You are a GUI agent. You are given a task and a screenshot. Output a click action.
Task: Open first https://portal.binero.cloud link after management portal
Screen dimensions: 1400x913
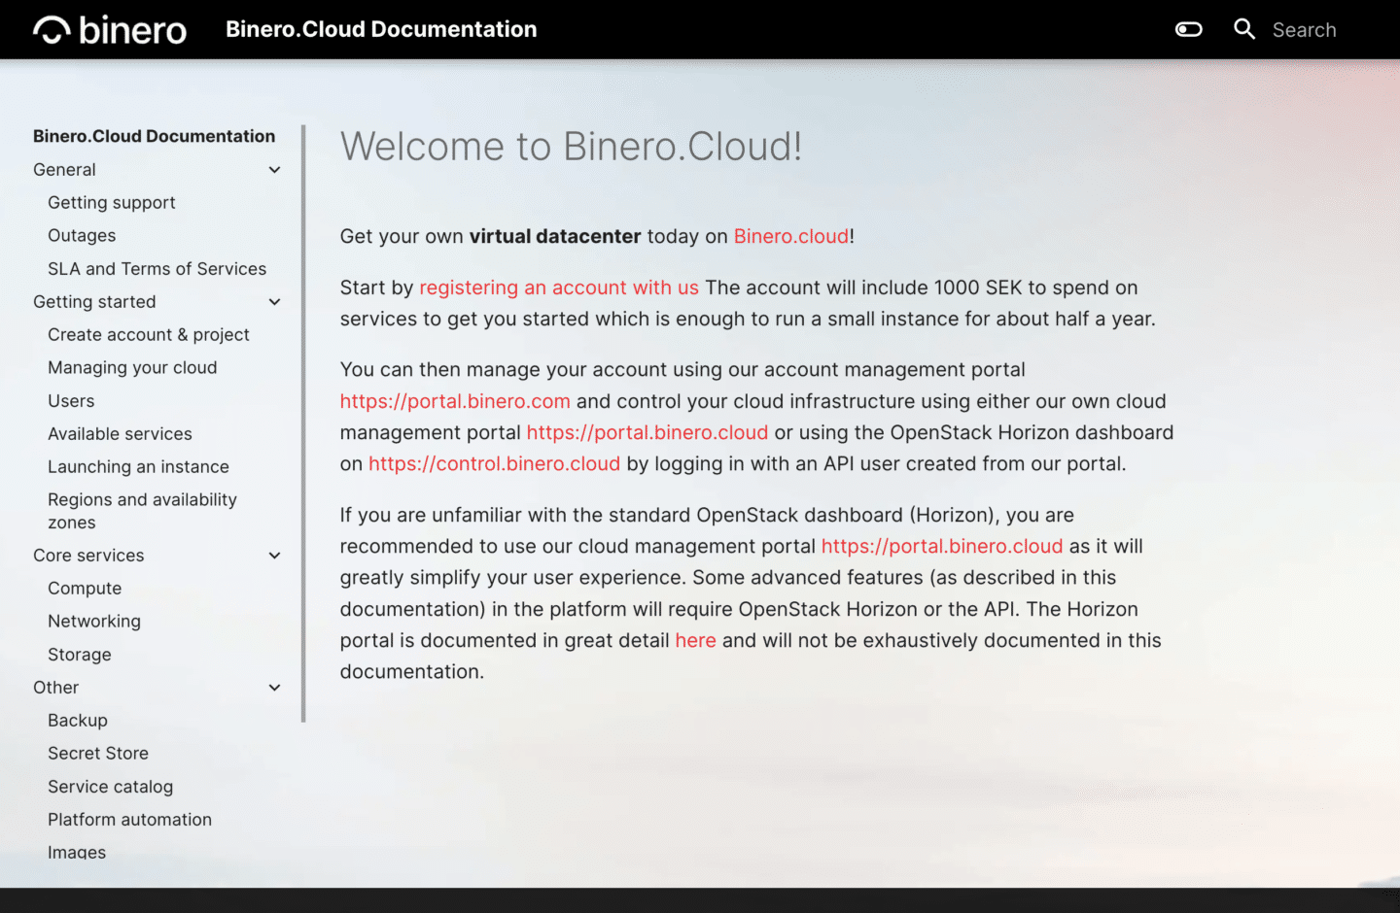click(x=647, y=432)
